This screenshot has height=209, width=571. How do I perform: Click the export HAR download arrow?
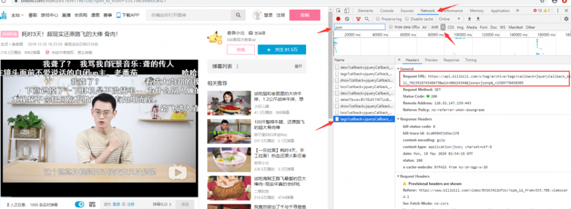point(478,19)
